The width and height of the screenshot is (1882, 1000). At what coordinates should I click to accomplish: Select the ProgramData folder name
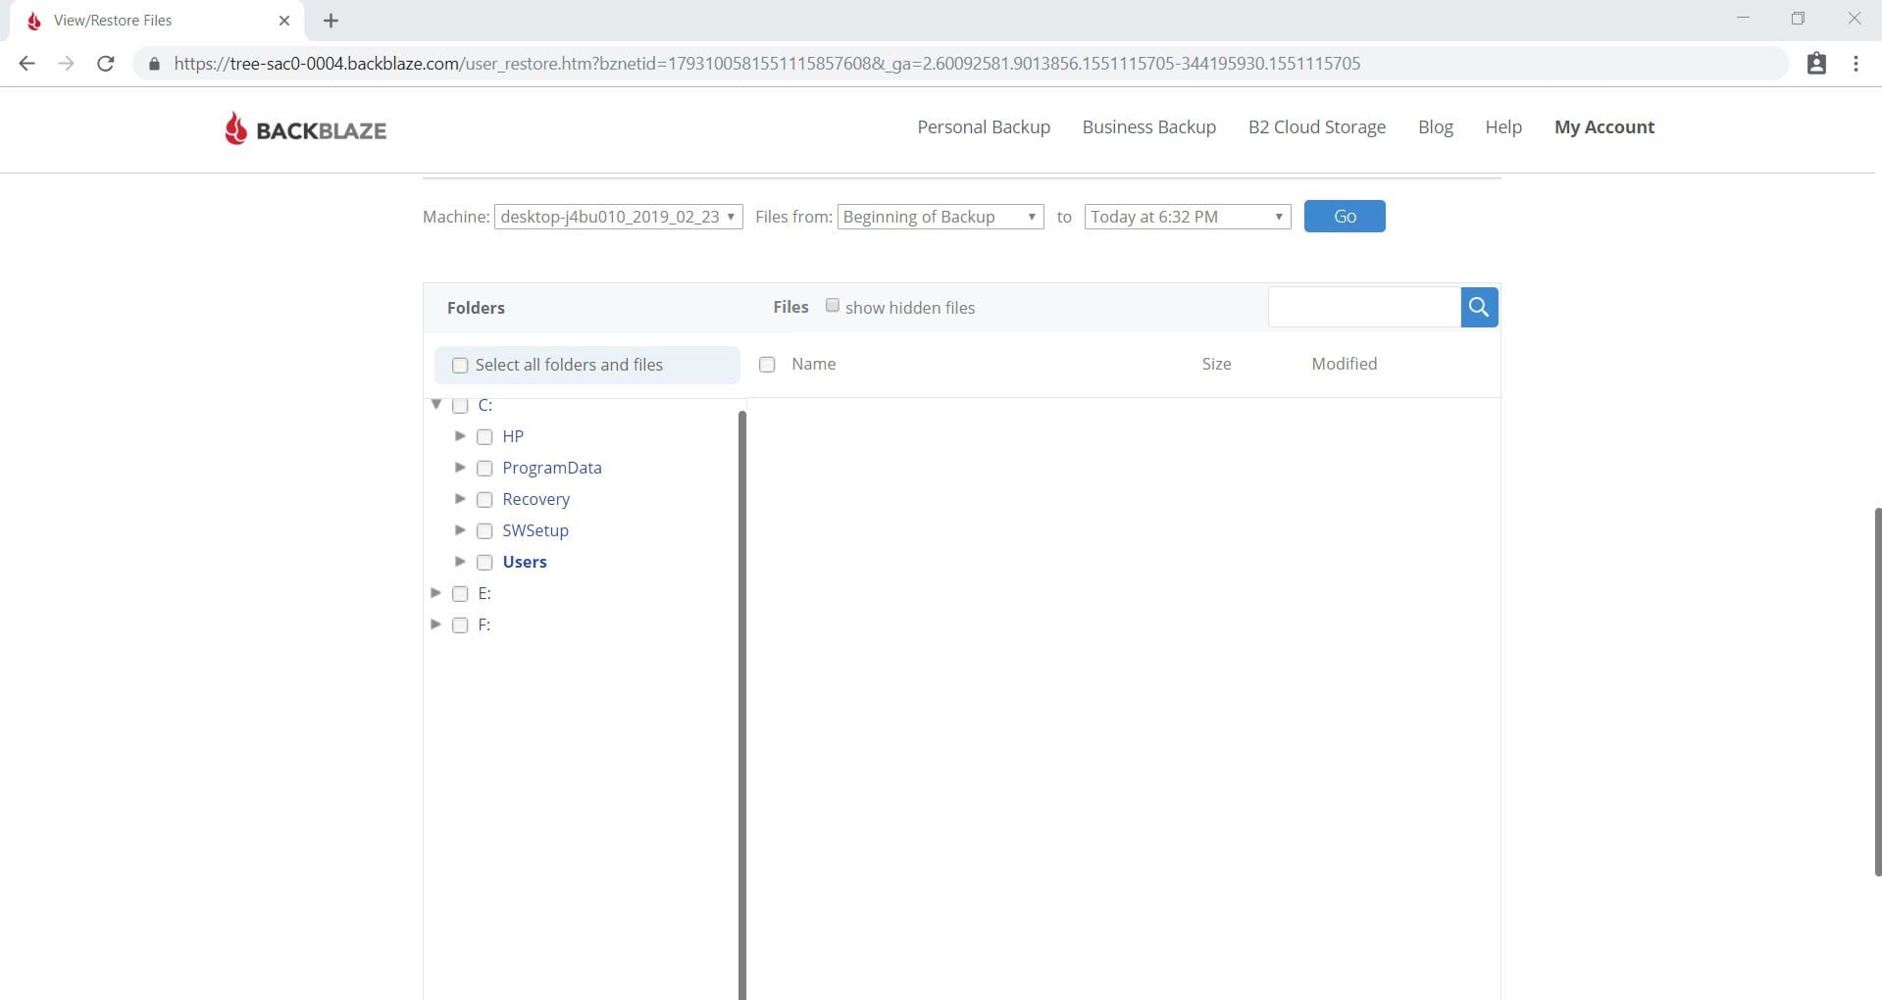pos(552,468)
